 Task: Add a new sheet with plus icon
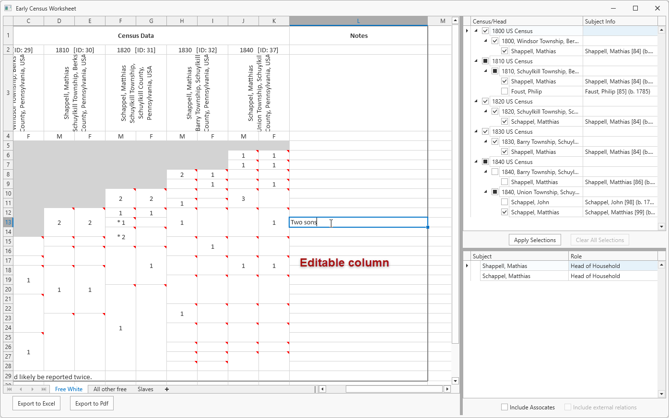pos(167,389)
